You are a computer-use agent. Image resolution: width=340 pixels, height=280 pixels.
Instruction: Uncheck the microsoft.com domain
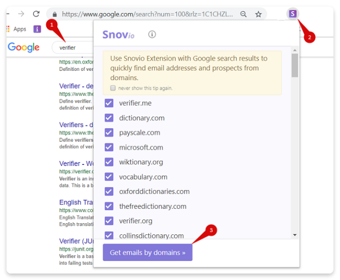coord(109,148)
